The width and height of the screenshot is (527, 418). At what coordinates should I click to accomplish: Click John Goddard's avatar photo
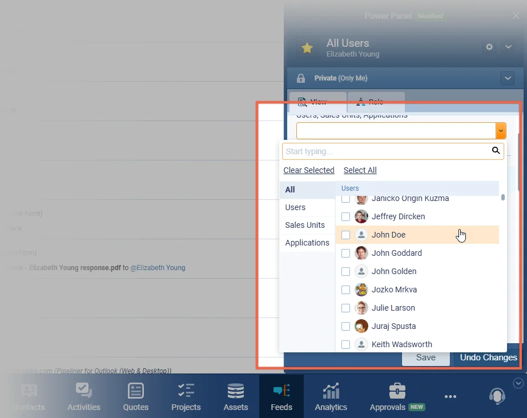click(361, 254)
